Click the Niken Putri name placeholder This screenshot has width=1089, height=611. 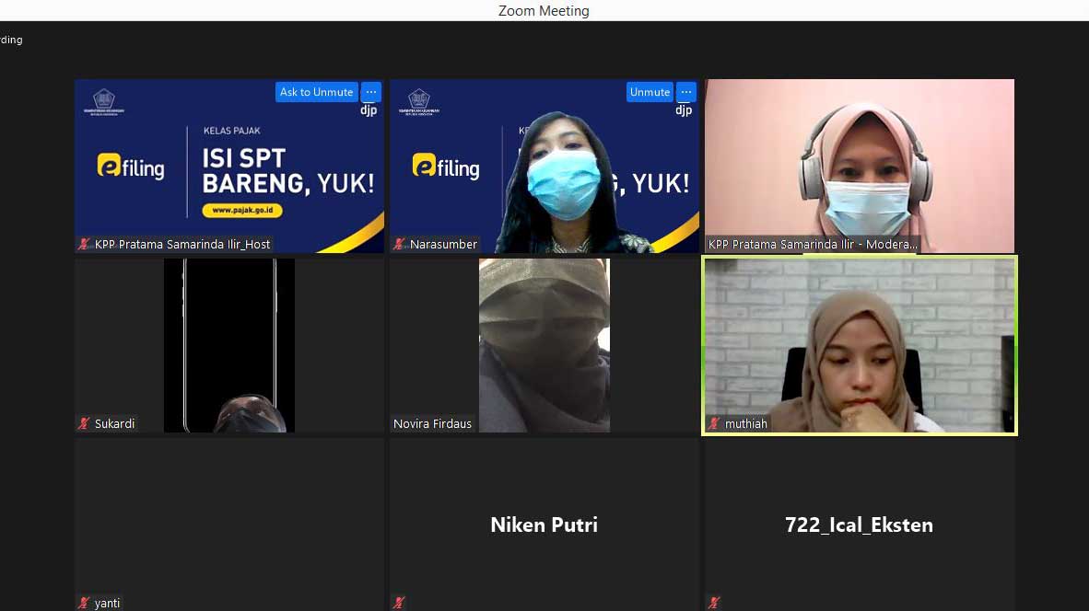click(x=544, y=525)
